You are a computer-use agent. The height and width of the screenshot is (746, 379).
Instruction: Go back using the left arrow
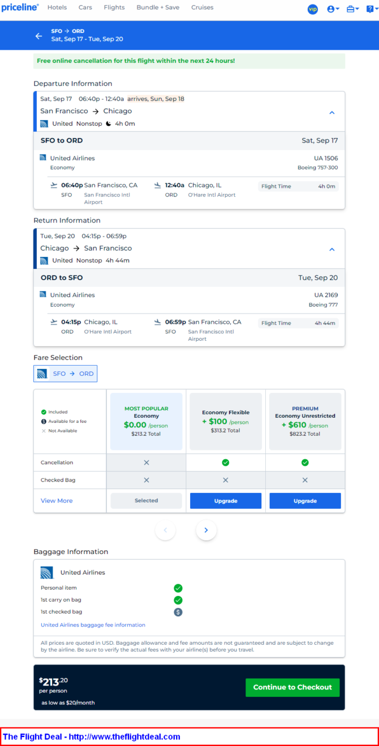38,36
